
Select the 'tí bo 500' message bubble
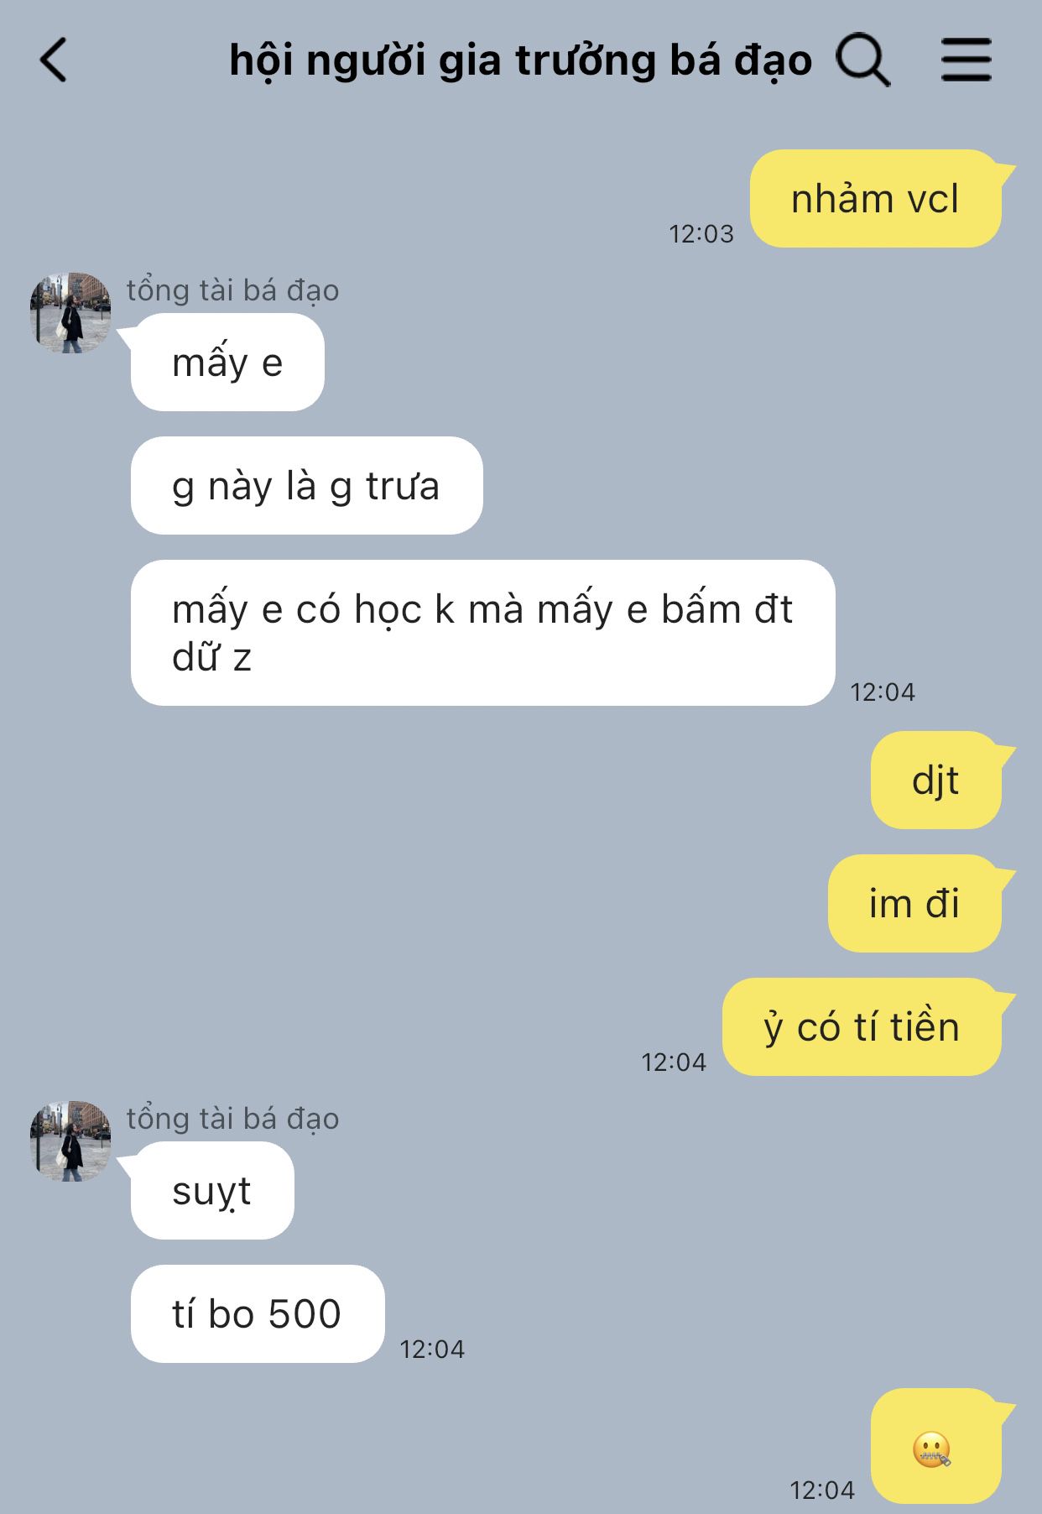pos(258,1313)
